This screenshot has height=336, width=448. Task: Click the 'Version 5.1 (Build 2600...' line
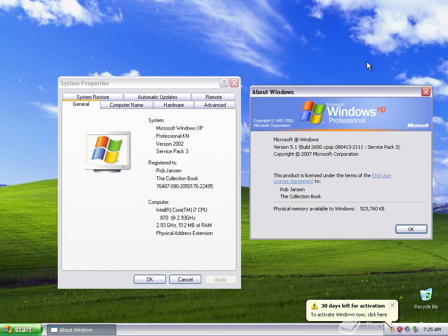click(336, 147)
